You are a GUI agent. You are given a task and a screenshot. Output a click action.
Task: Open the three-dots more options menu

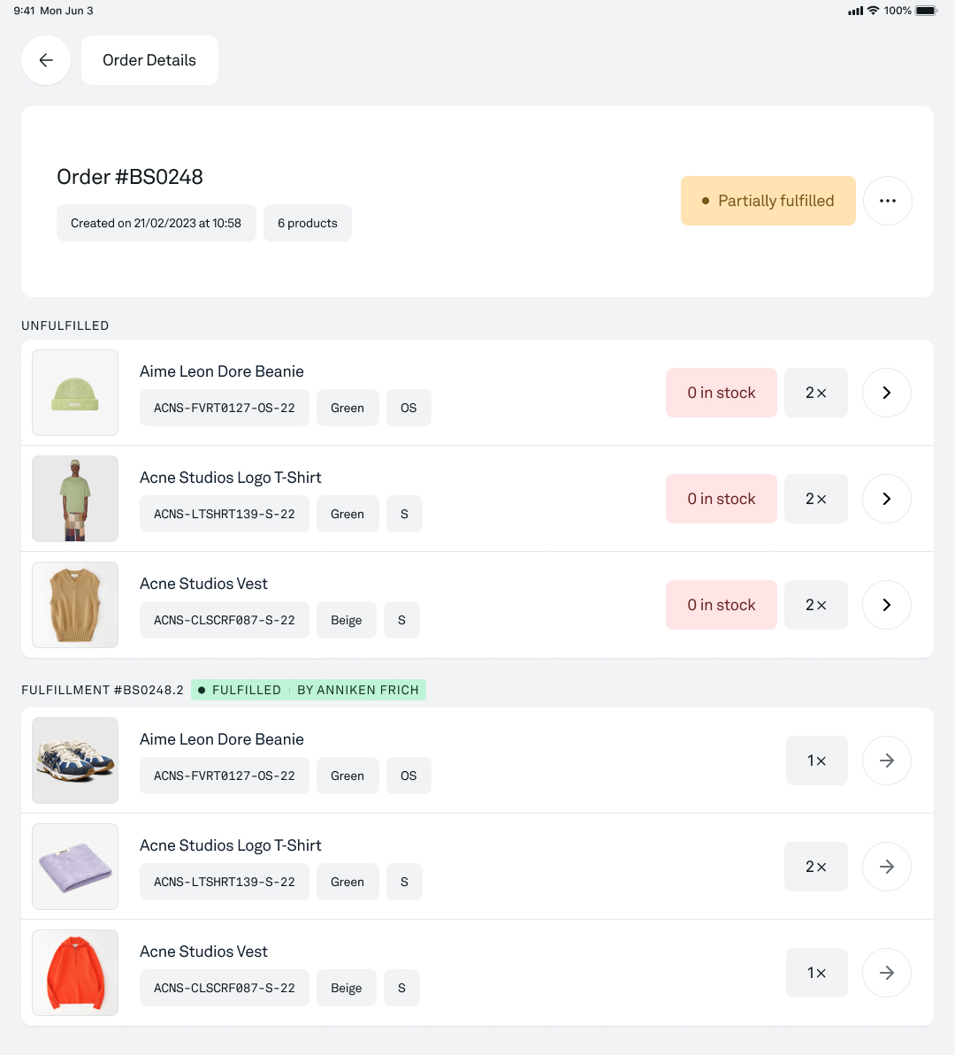[887, 201]
